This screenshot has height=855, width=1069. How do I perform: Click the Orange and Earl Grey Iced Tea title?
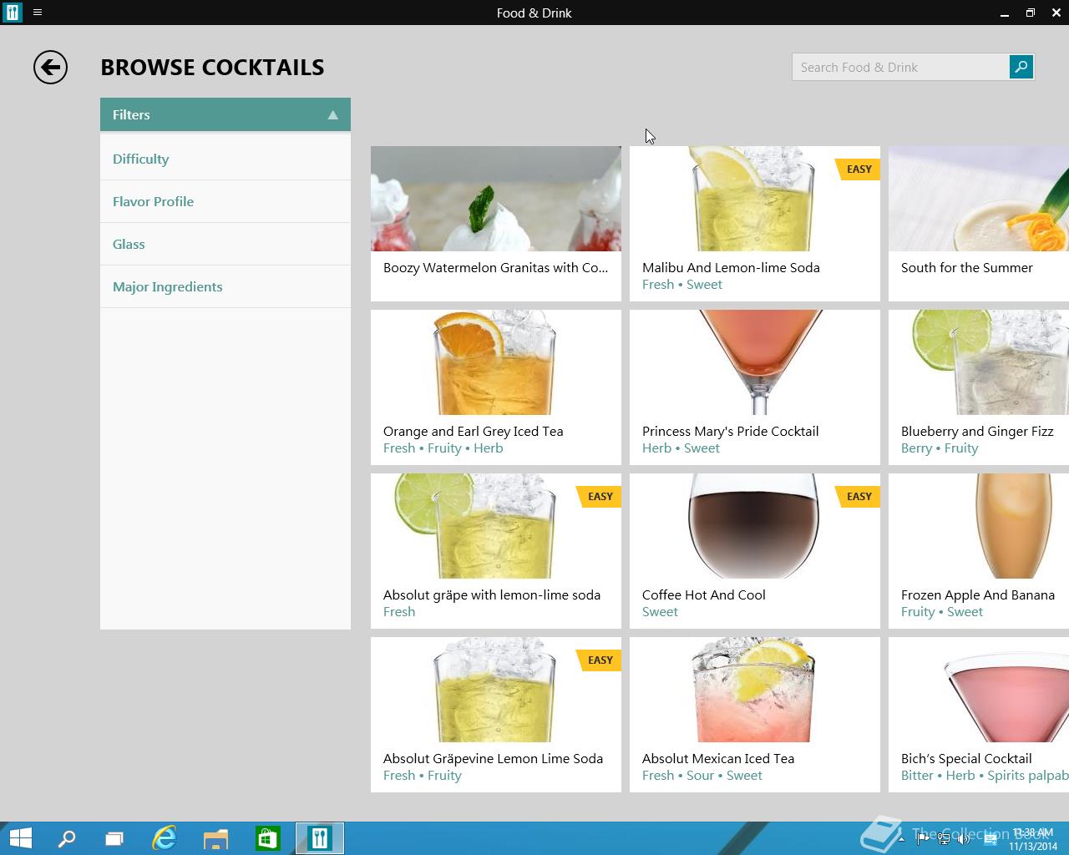(x=473, y=432)
